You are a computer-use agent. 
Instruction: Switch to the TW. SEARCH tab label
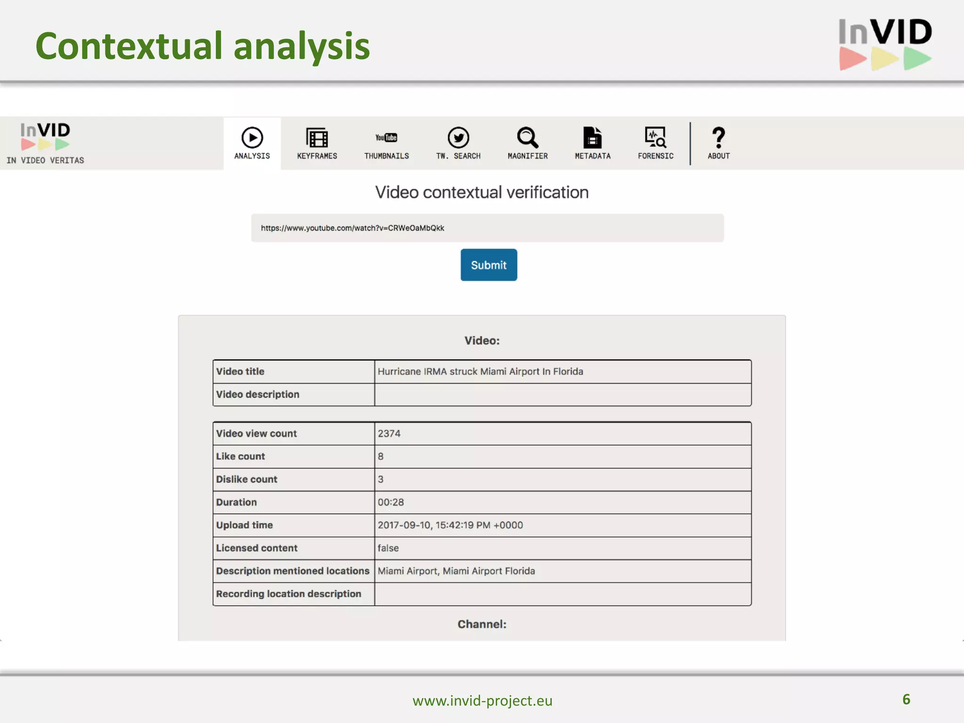(x=458, y=156)
